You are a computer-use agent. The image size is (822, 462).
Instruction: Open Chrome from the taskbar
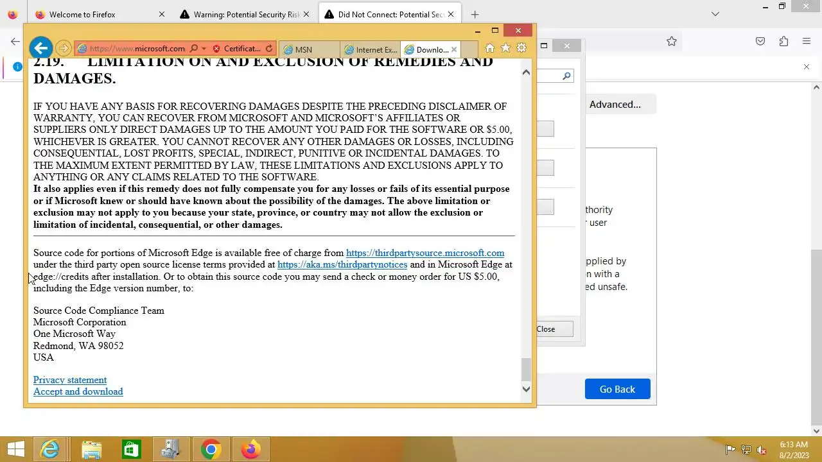pos(211,450)
